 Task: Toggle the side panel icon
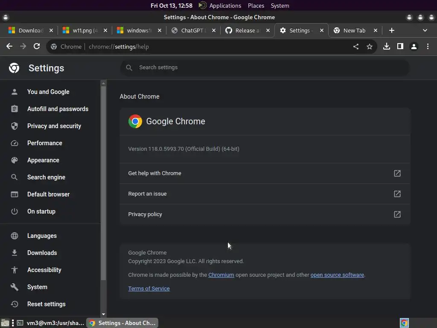coord(400,46)
